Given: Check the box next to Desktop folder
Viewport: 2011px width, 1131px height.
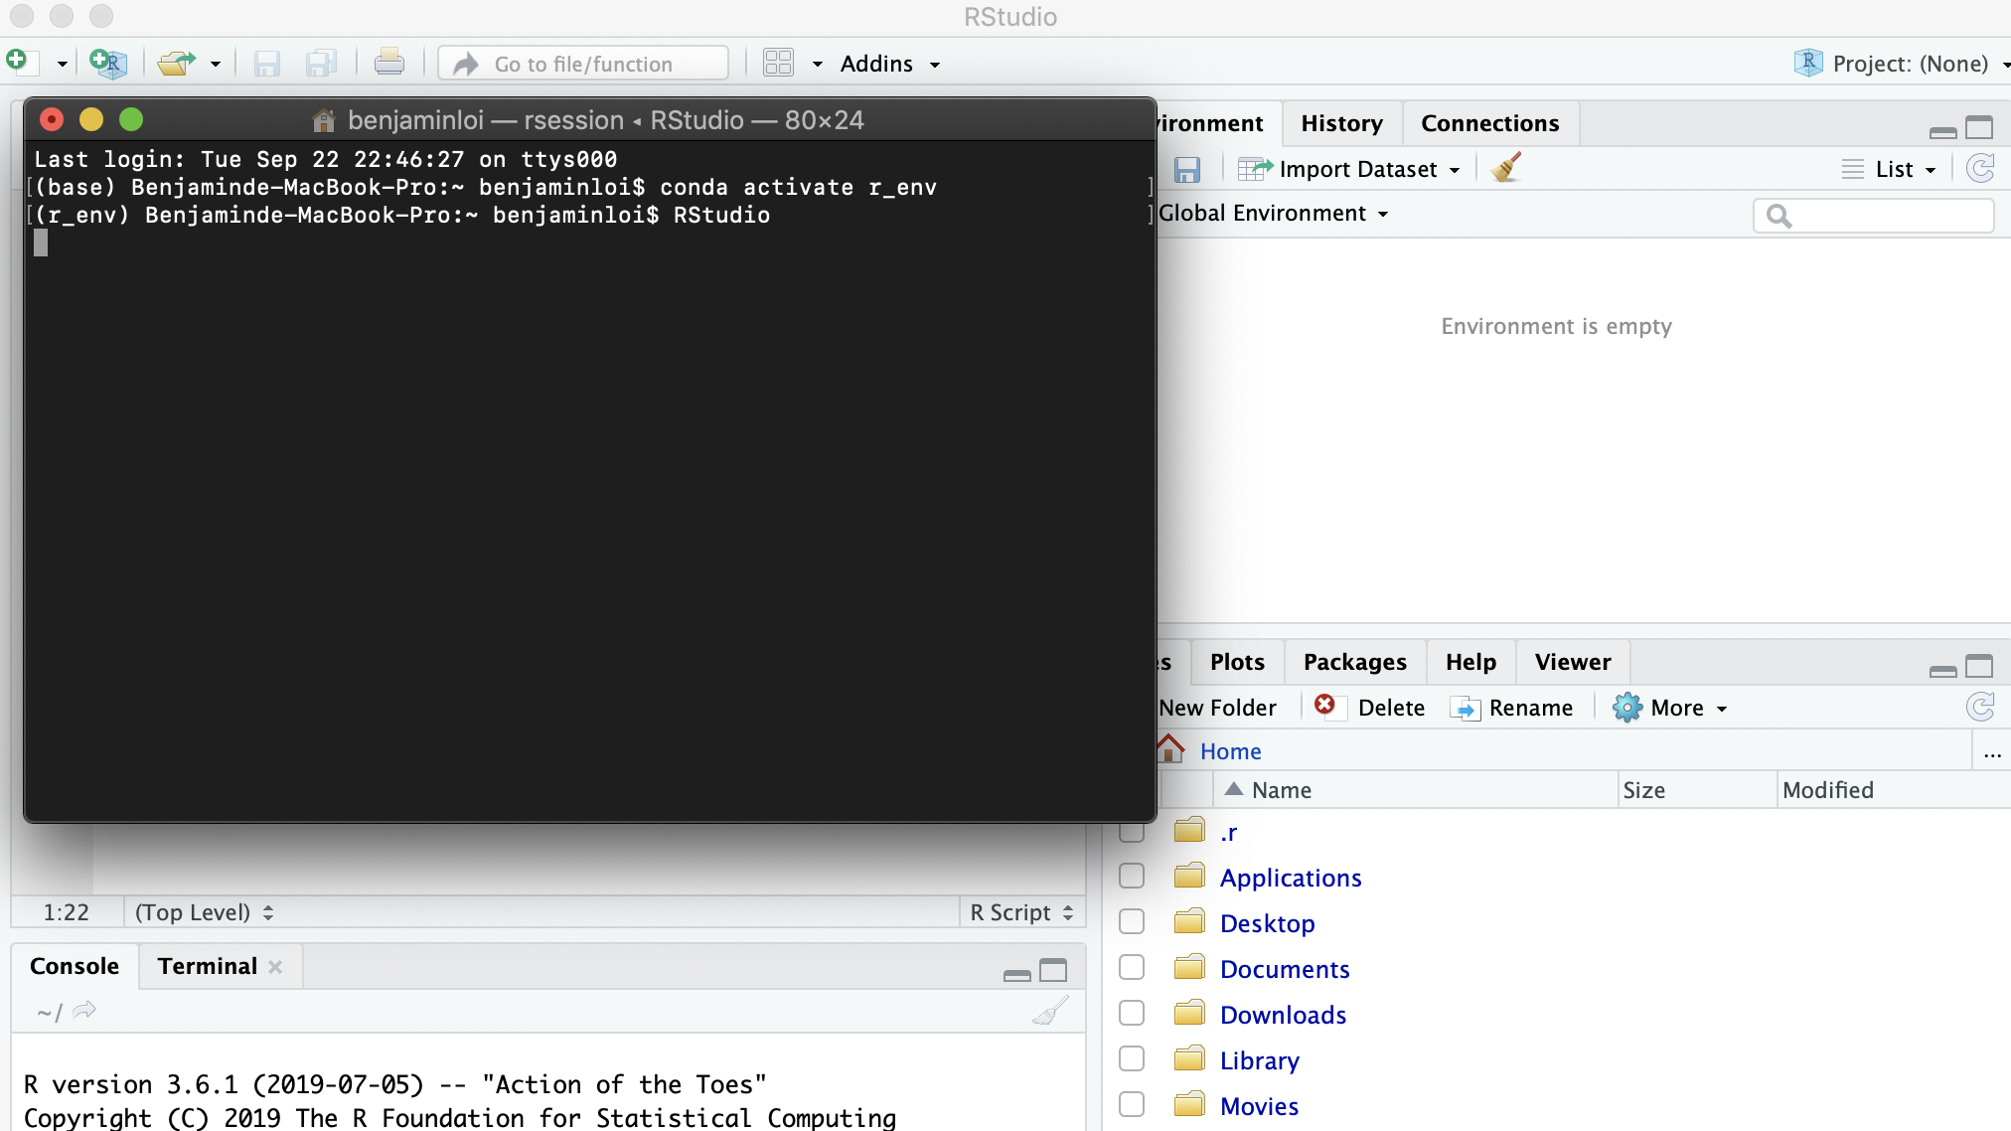Looking at the screenshot, I should click(x=1132, y=921).
